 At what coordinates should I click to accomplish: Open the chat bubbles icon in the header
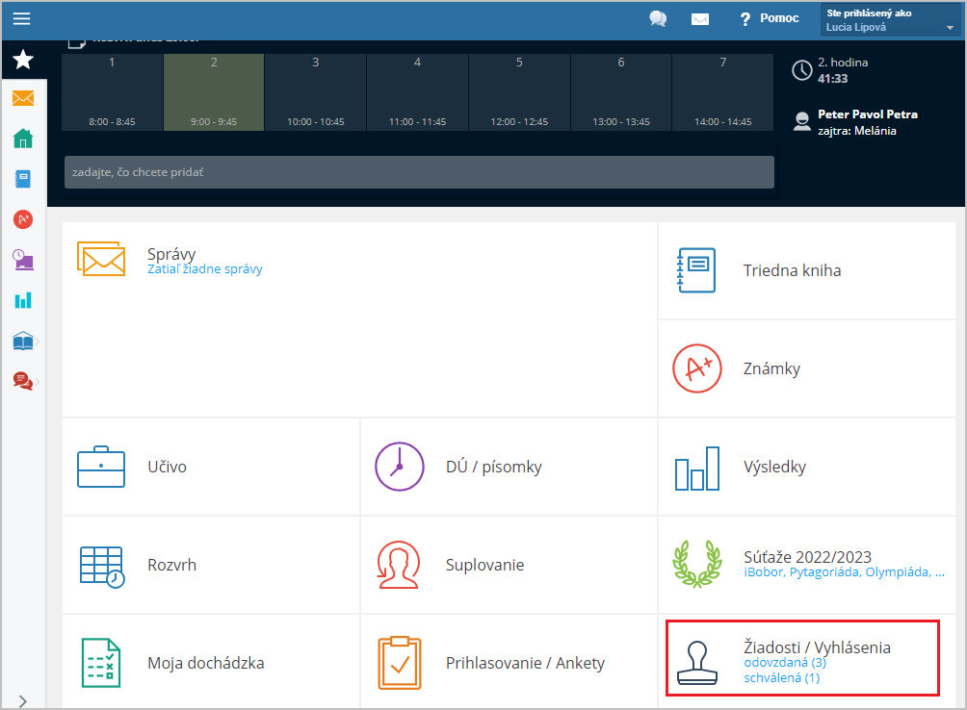(658, 19)
